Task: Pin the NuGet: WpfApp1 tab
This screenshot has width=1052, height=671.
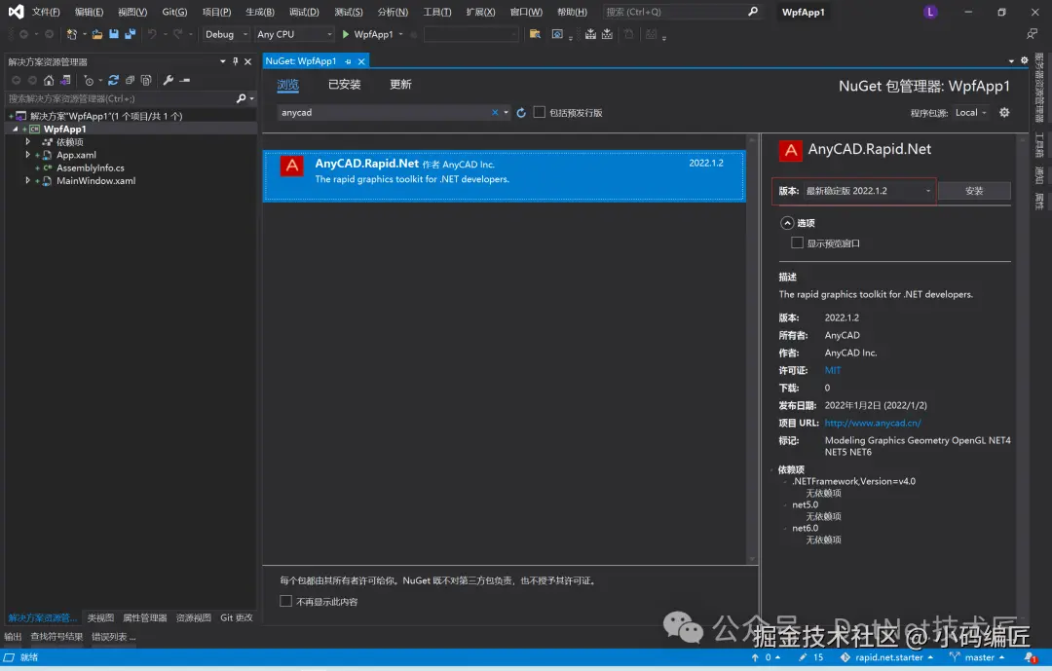Action: click(x=348, y=61)
